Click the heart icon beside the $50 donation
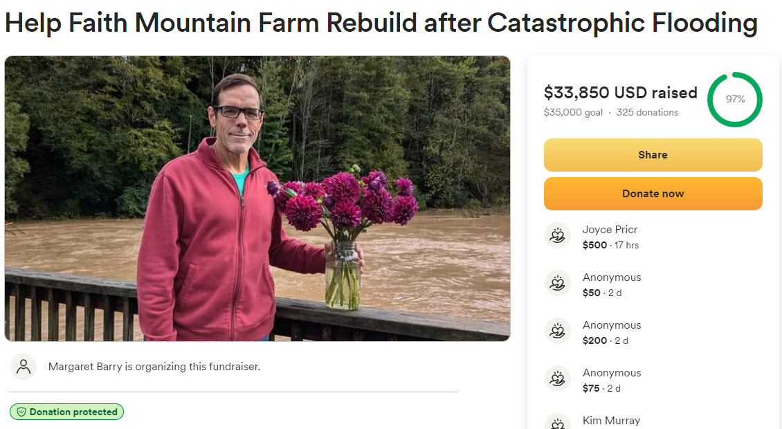The height and width of the screenshot is (429, 782). pos(557,284)
